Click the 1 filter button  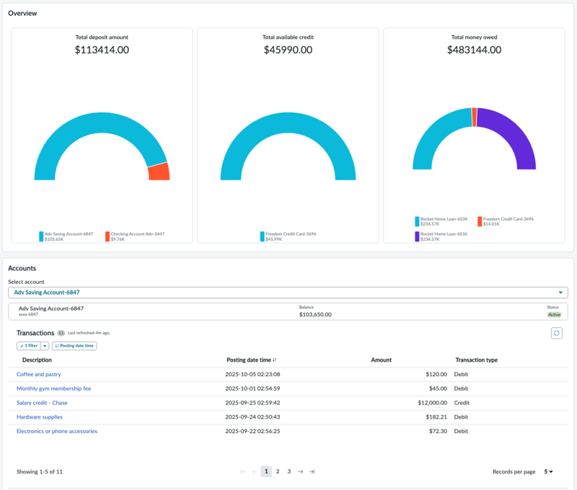(x=29, y=346)
